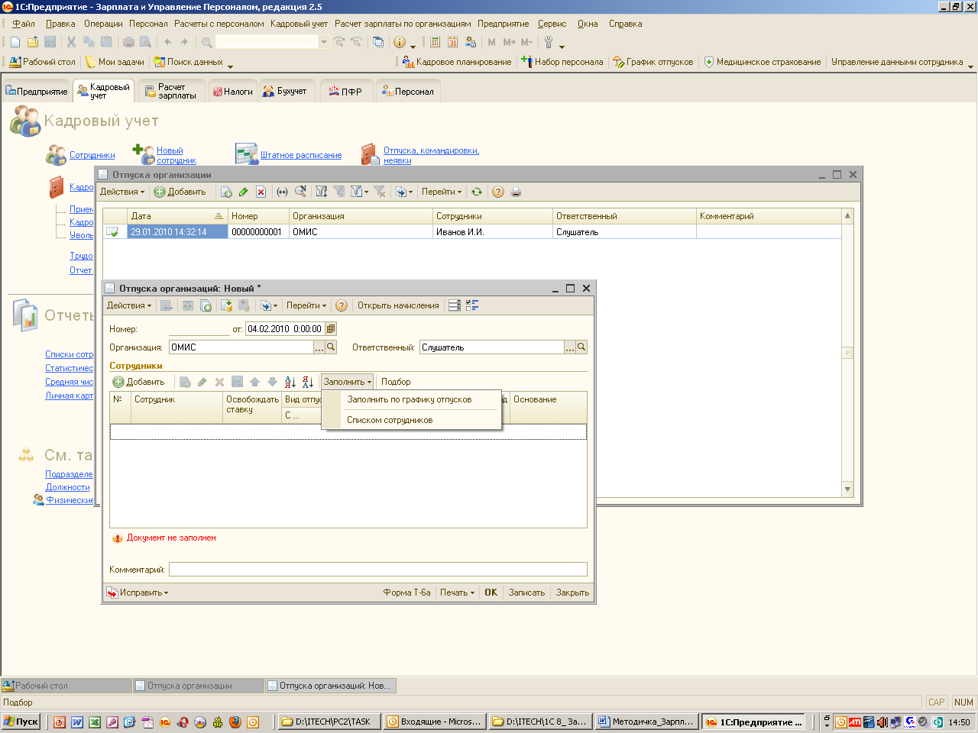978x733 pixels.
Task: Click the open file icon in main toolbar
Action: point(33,42)
